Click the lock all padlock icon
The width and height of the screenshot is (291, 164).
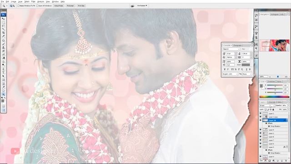tap(273, 110)
